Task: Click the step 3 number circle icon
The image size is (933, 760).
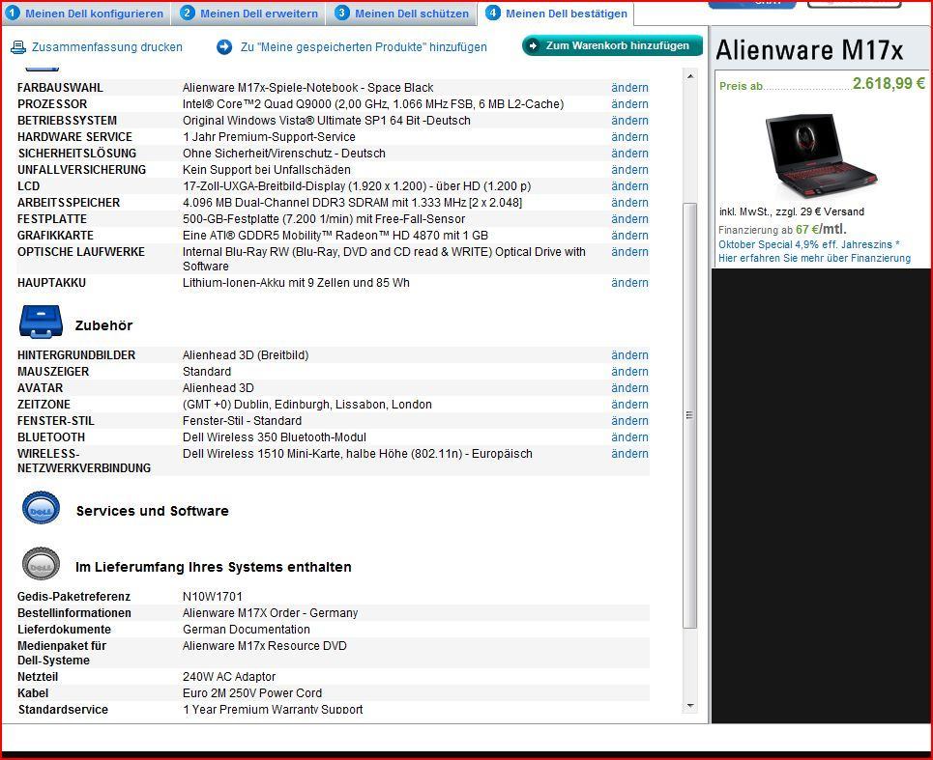Action: coord(342,12)
